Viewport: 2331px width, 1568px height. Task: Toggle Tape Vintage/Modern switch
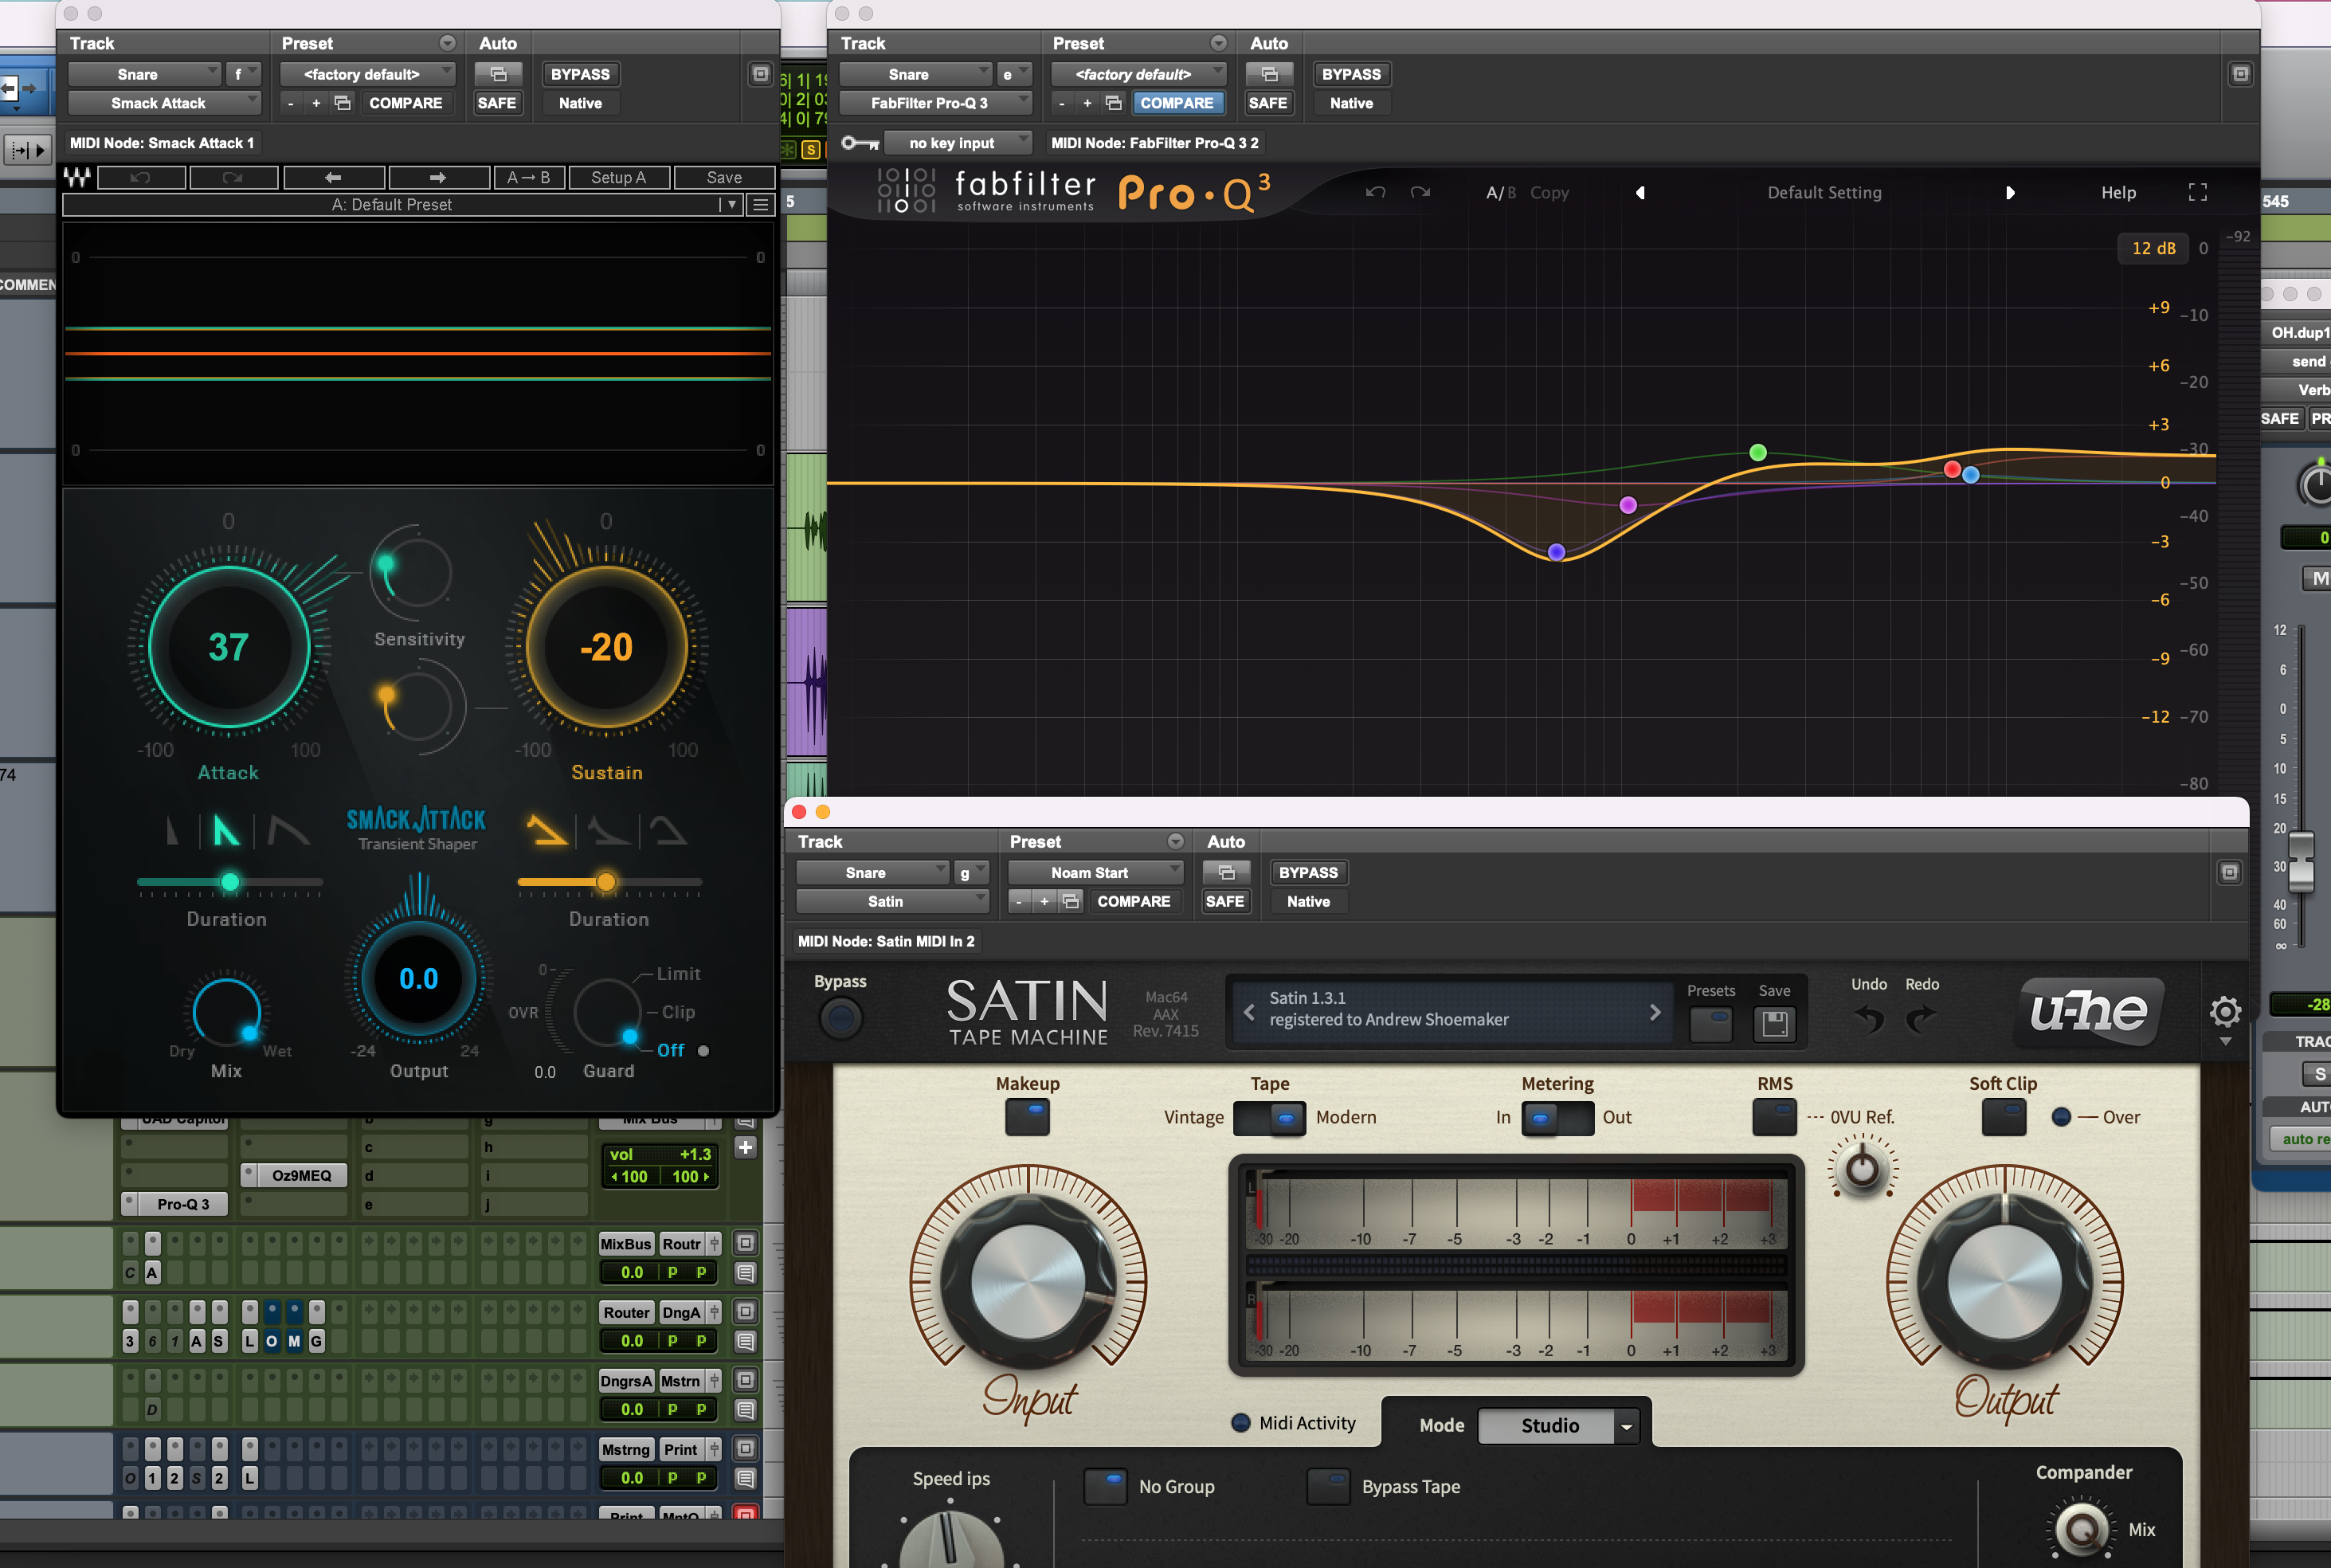[1269, 1118]
